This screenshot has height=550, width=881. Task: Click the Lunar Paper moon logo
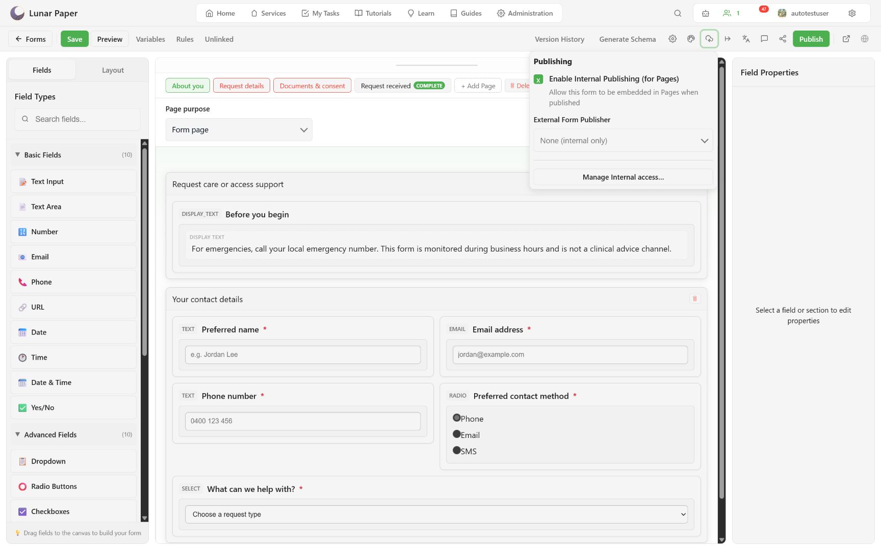click(17, 13)
